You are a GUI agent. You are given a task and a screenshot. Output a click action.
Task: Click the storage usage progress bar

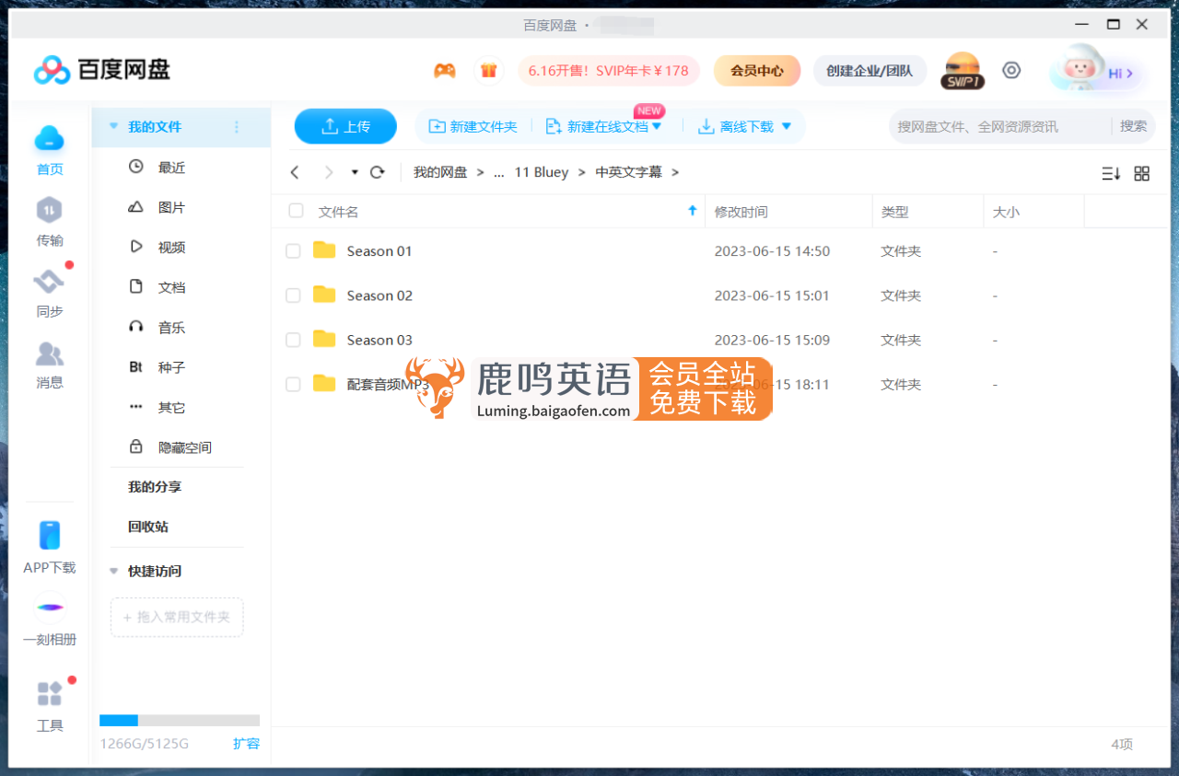(x=180, y=721)
